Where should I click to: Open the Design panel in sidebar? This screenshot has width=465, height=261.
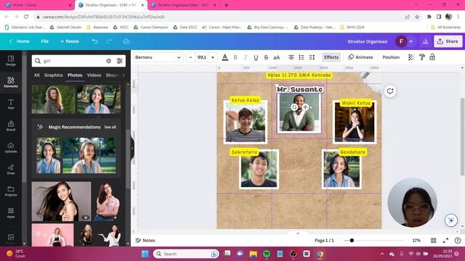11,61
